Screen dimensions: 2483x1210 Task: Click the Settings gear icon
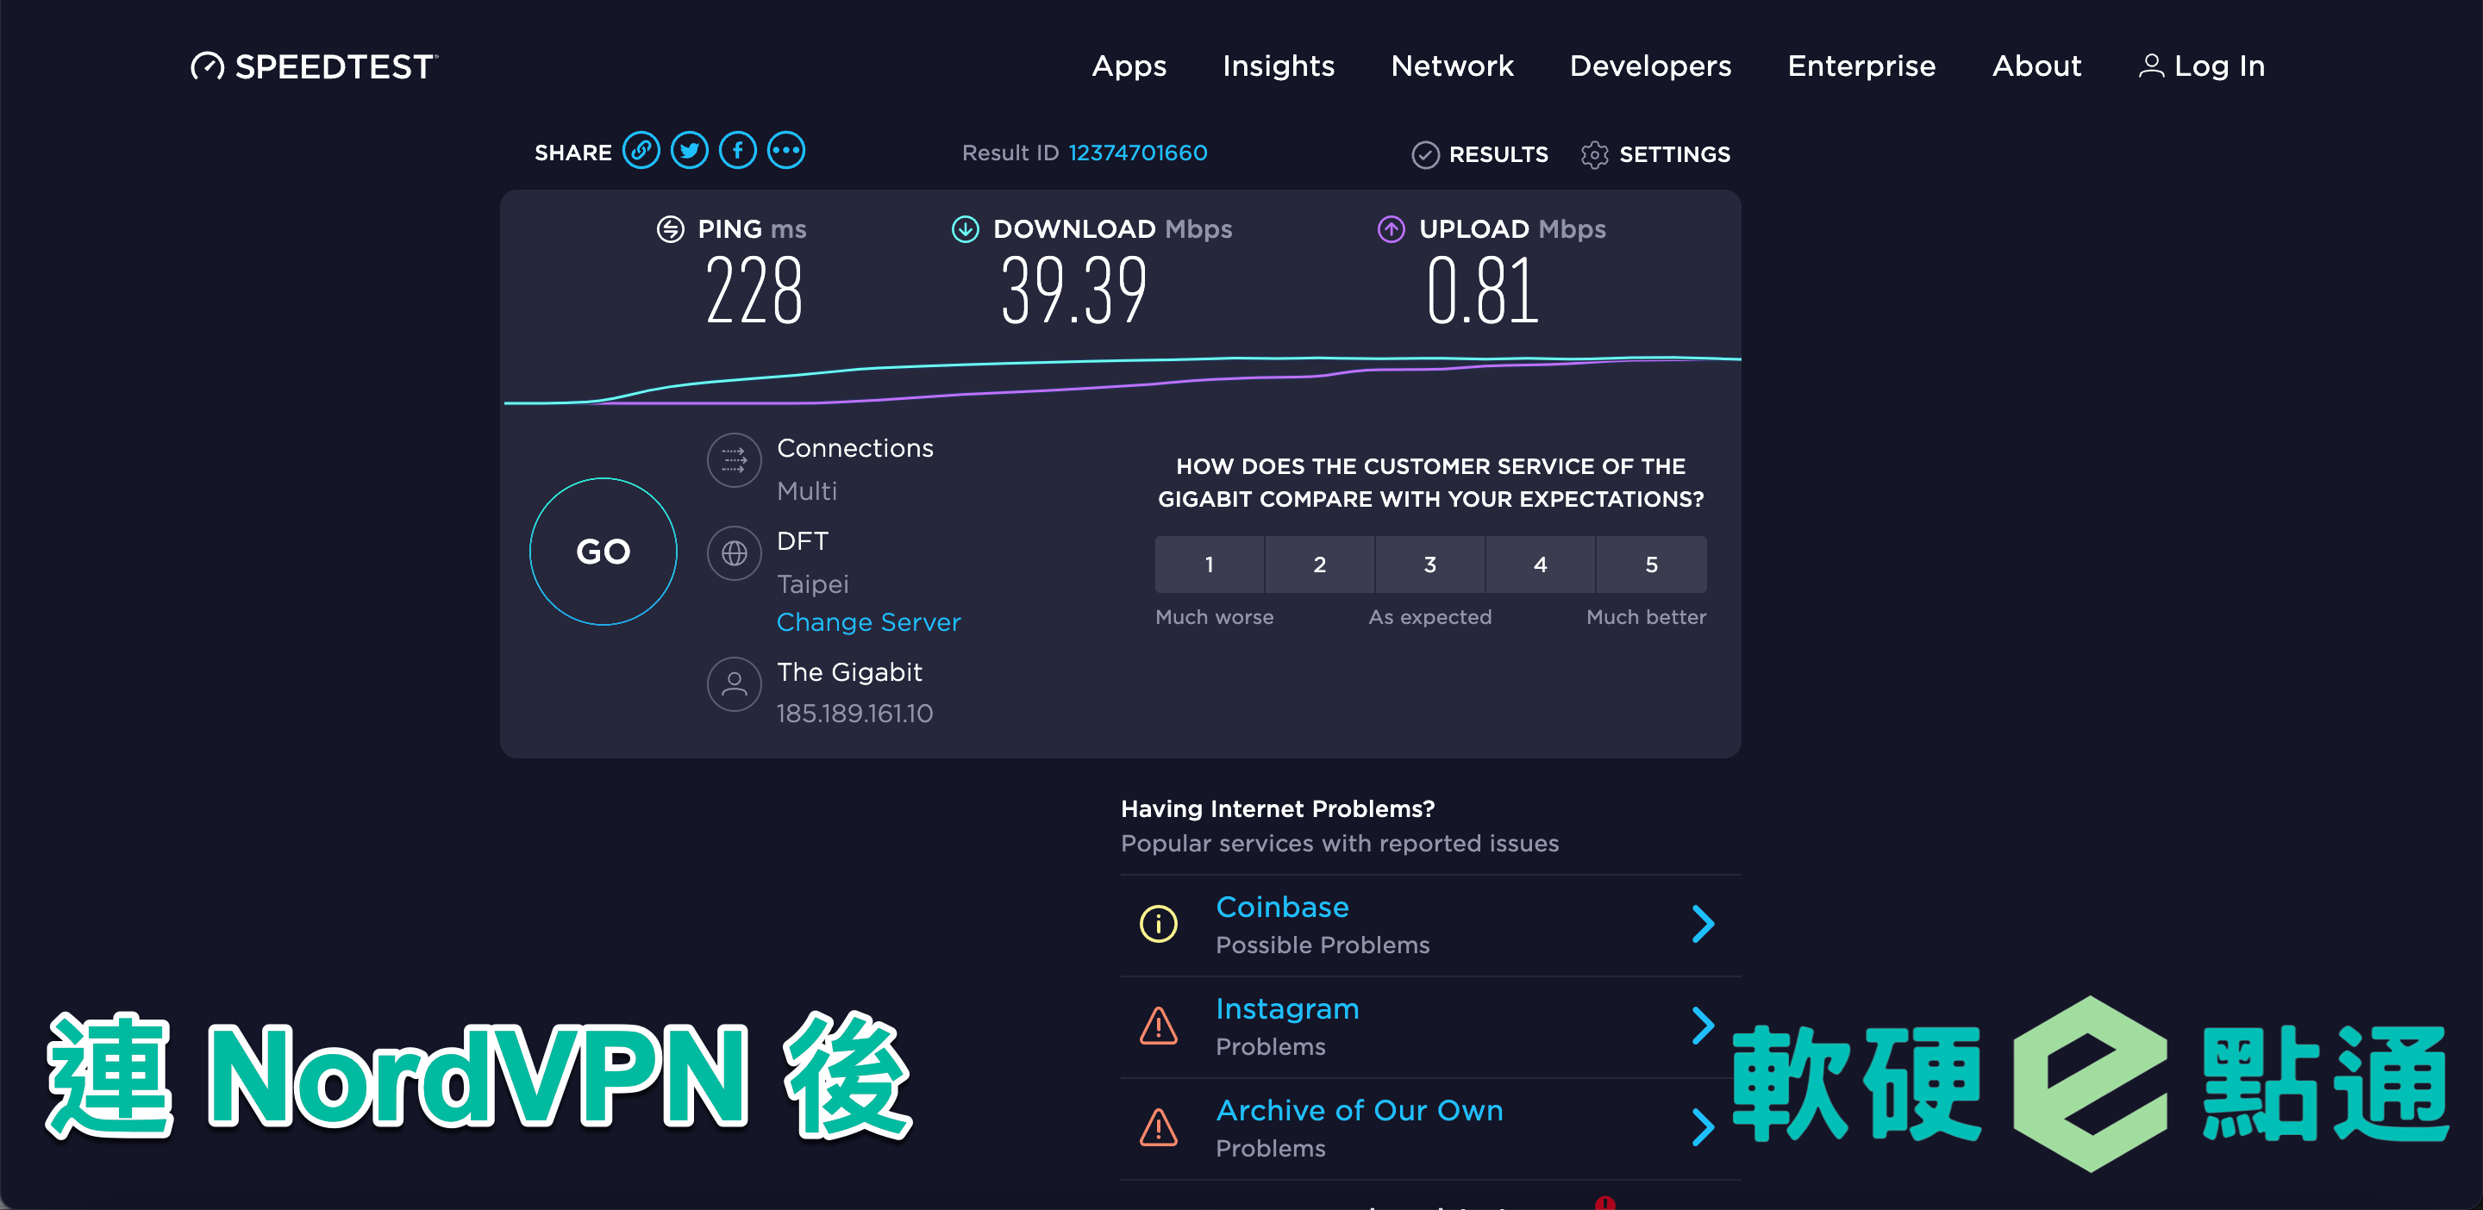point(1594,154)
